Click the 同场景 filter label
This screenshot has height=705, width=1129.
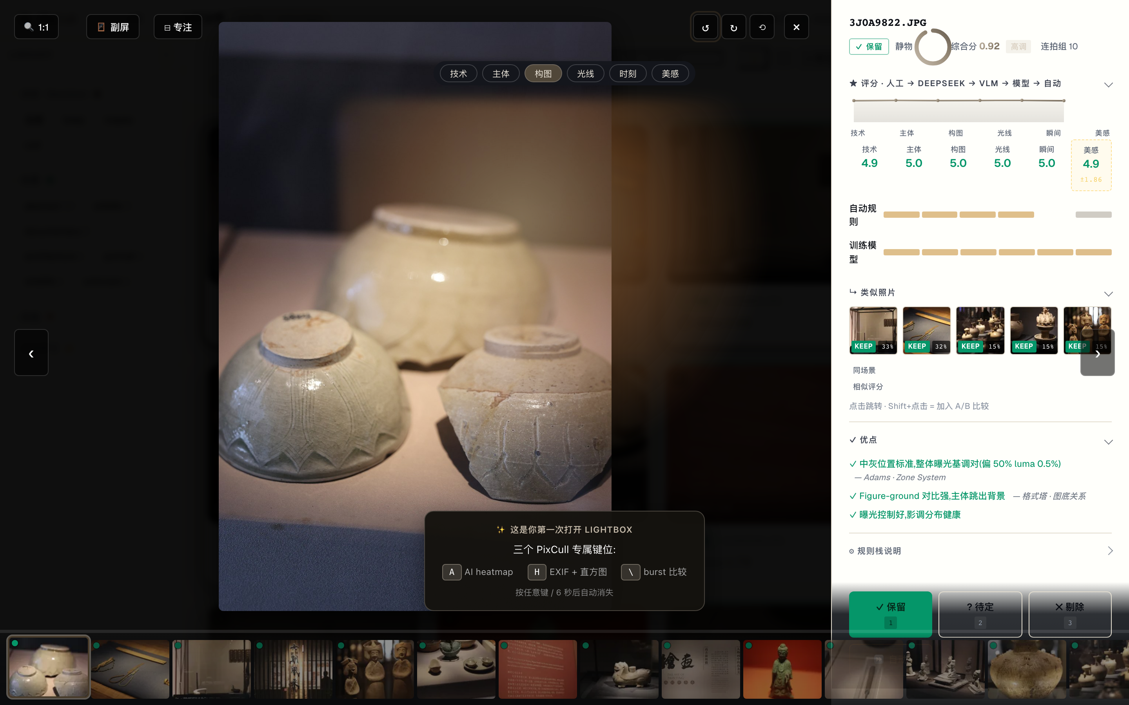(864, 370)
